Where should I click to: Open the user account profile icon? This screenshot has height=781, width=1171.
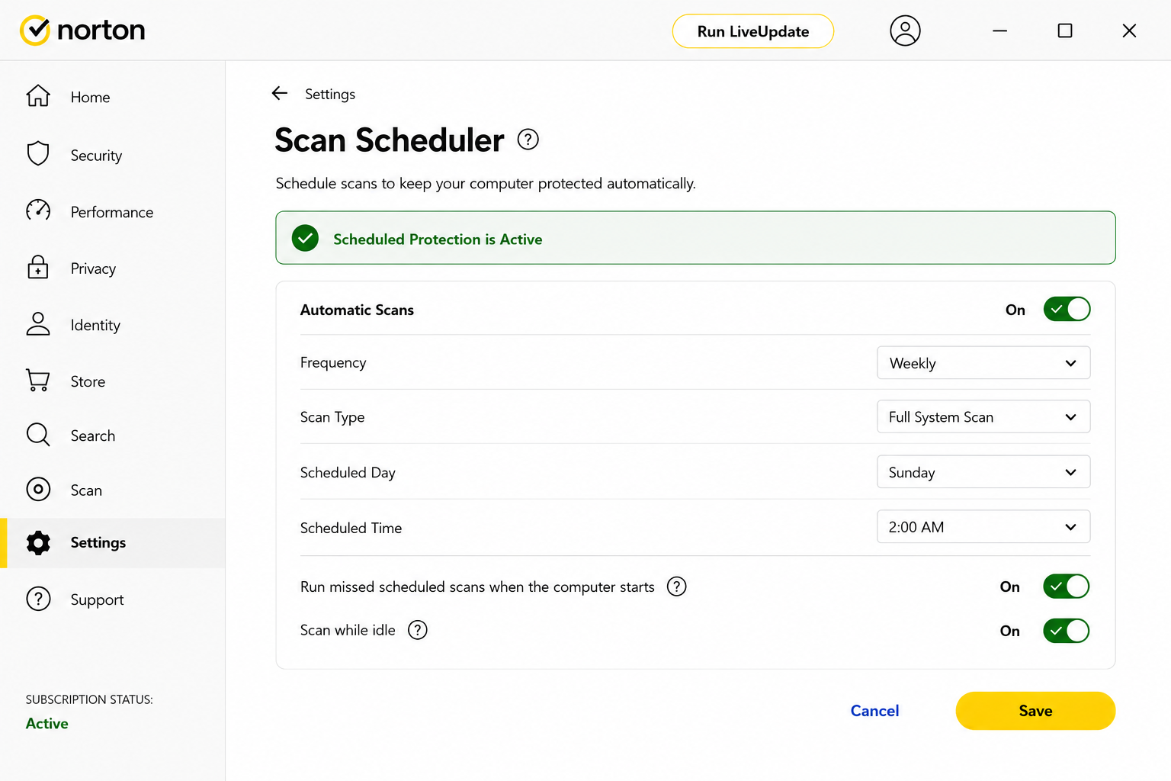click(905, 31)
